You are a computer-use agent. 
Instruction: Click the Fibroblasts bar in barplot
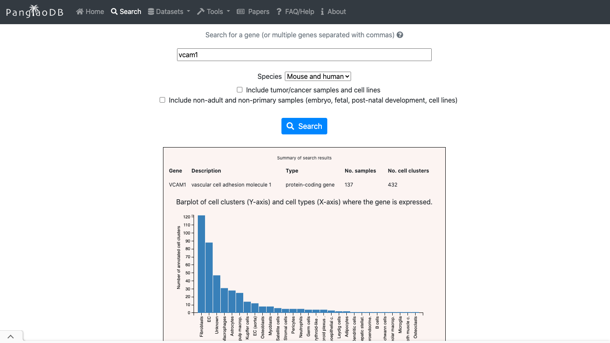[x=201, y=264]
